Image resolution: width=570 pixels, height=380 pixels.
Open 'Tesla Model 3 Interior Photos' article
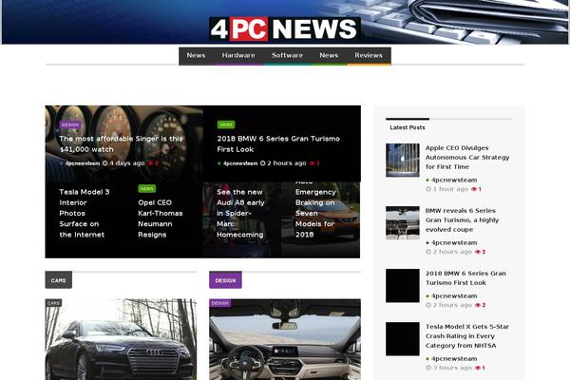85,214
